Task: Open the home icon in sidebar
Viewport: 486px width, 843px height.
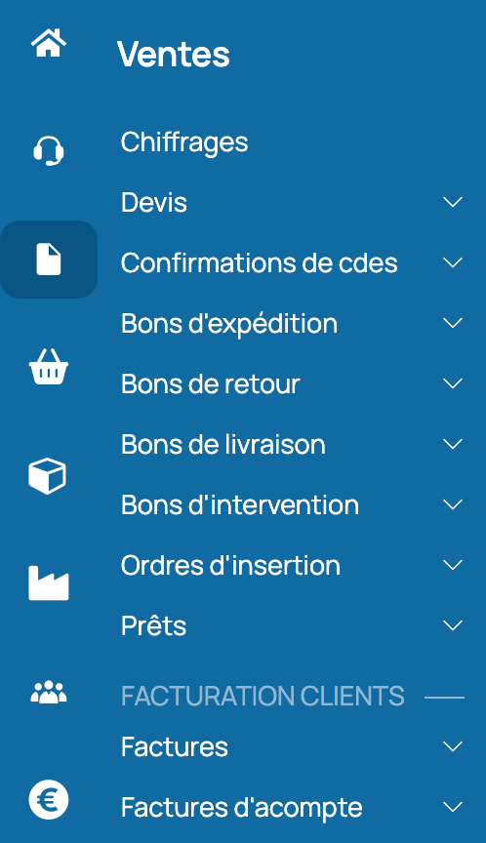Action: coord(49,43)
